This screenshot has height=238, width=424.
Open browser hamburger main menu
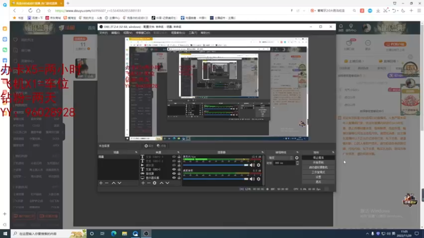click(419, 11)
